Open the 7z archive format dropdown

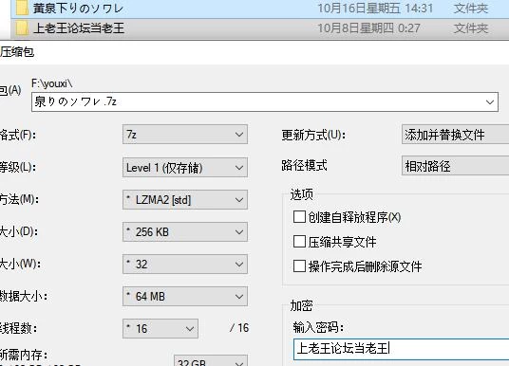tap(185, 135)
